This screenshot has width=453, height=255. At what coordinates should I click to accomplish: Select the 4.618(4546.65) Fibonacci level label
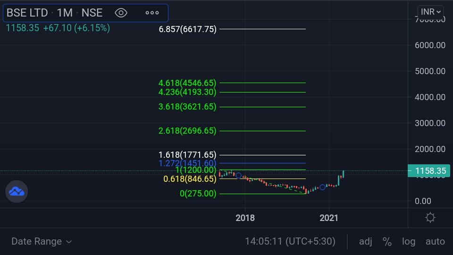coord(187,83)
